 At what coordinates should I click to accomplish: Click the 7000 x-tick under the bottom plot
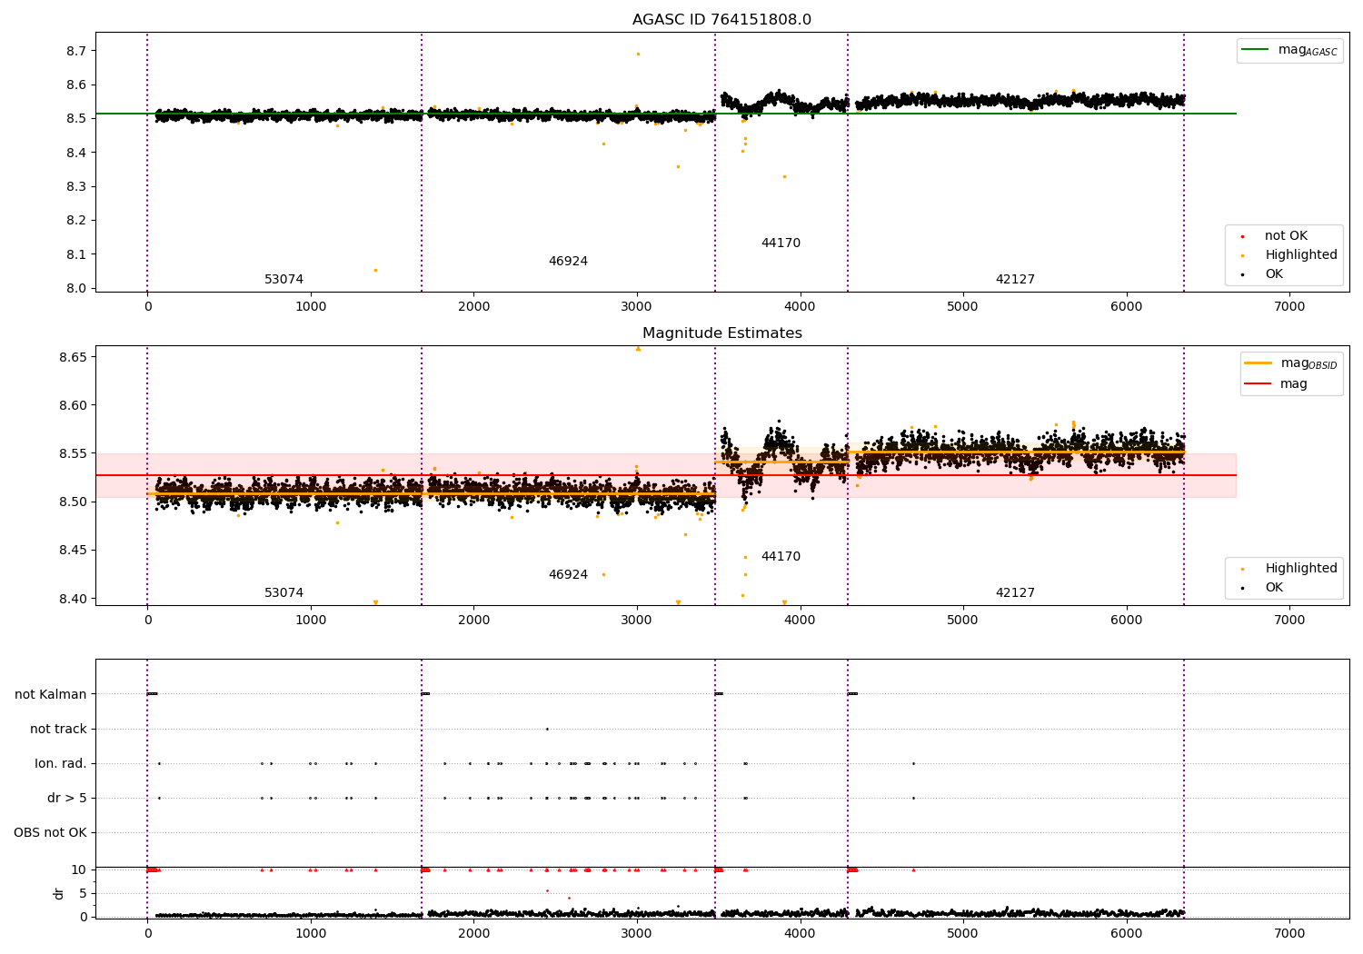pyautogui.click(x=1289, y=934)
